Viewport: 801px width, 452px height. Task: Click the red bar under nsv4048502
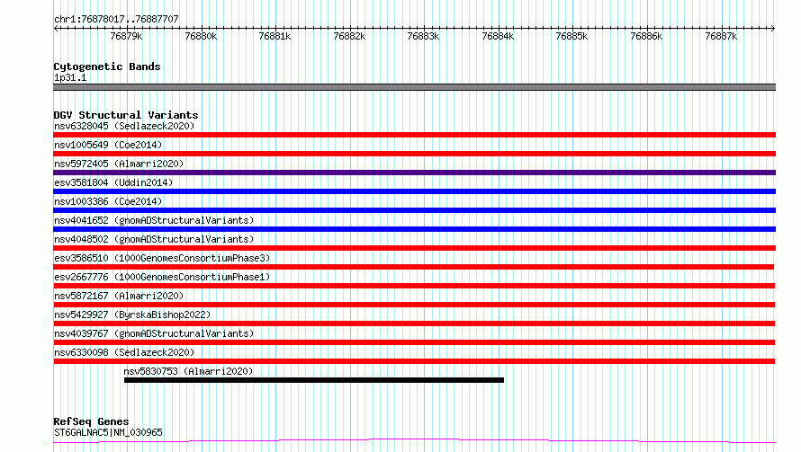click(x=414, y=248)
